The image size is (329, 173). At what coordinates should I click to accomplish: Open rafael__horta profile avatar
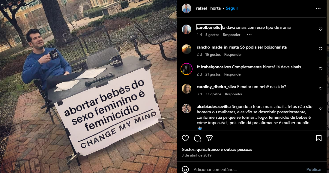pyautogui.click(x=186, y=8)
